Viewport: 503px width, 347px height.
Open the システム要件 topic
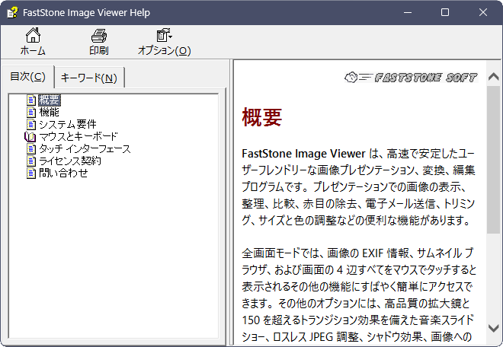[x=68, y=124]
